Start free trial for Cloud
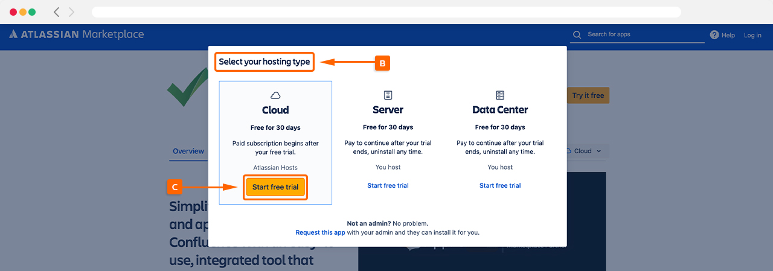Image resolution: width=773 pixels, height=271 pixels. (x=275, y=187)
